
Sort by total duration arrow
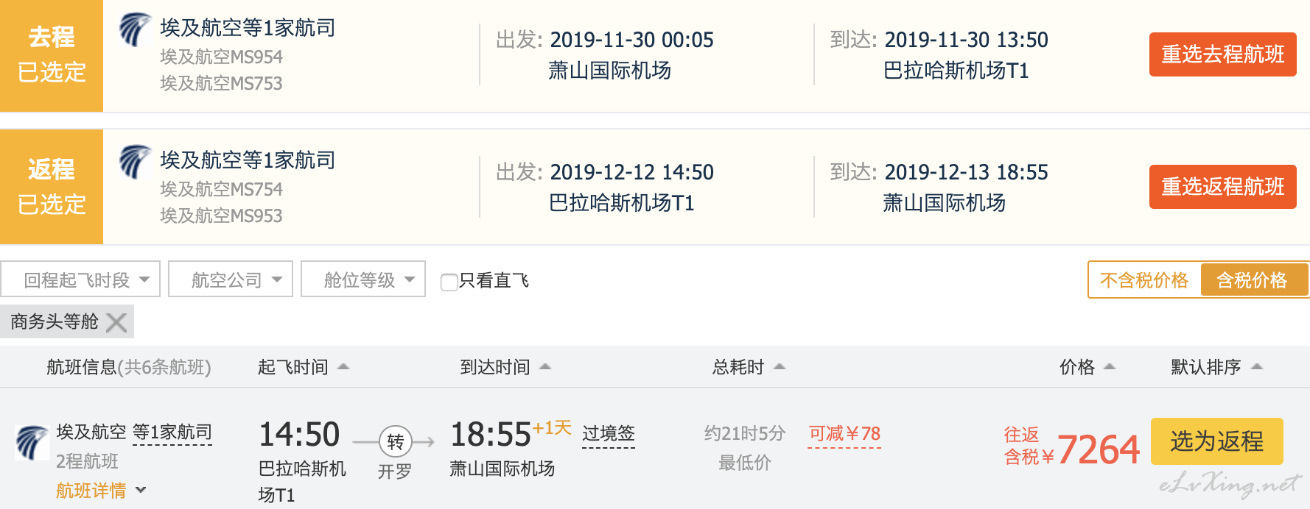(780, 366)
